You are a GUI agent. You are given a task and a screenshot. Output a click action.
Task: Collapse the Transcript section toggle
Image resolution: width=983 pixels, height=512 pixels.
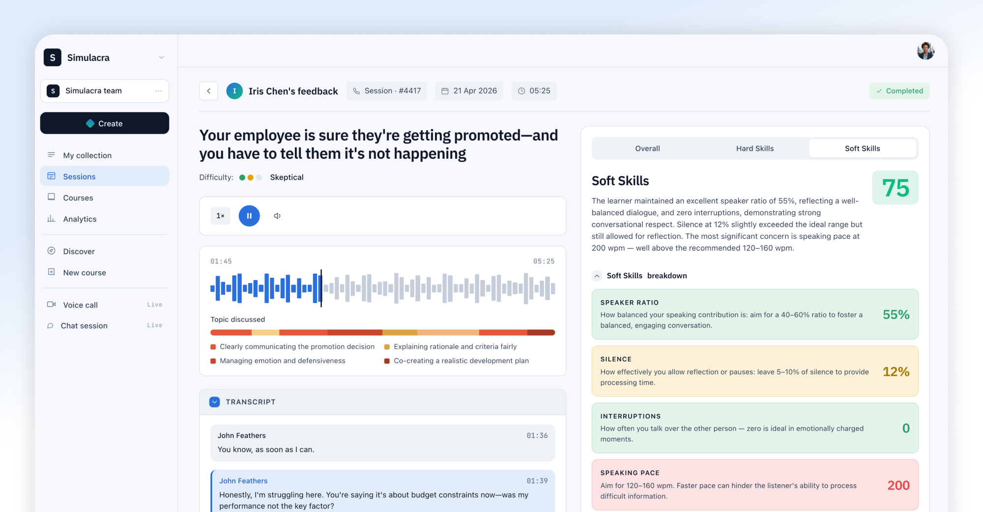click(x=215, y=402)
